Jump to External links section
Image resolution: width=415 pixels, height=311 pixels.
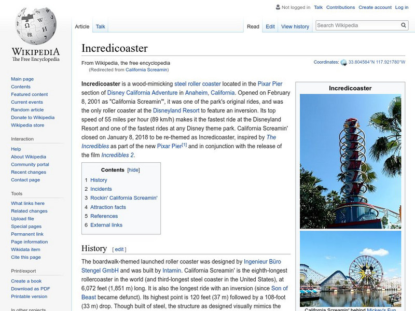pos(106,225)
